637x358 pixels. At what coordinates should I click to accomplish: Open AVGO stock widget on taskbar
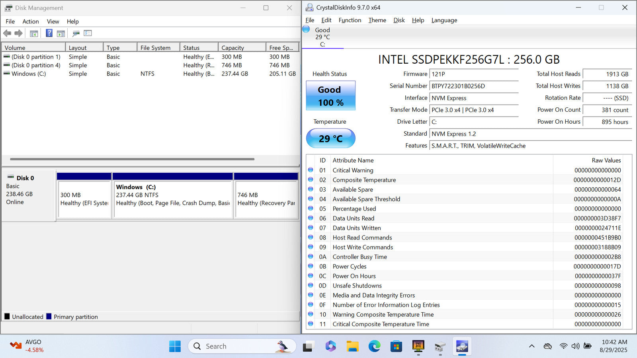(27, 346)
